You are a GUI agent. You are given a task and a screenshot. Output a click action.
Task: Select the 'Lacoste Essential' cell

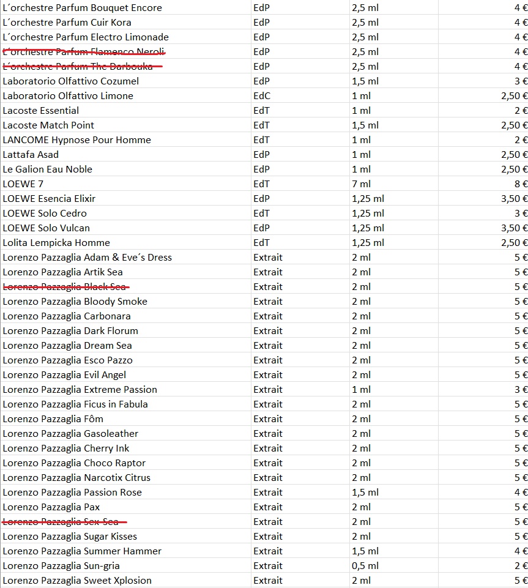click(x=41, y=110)
